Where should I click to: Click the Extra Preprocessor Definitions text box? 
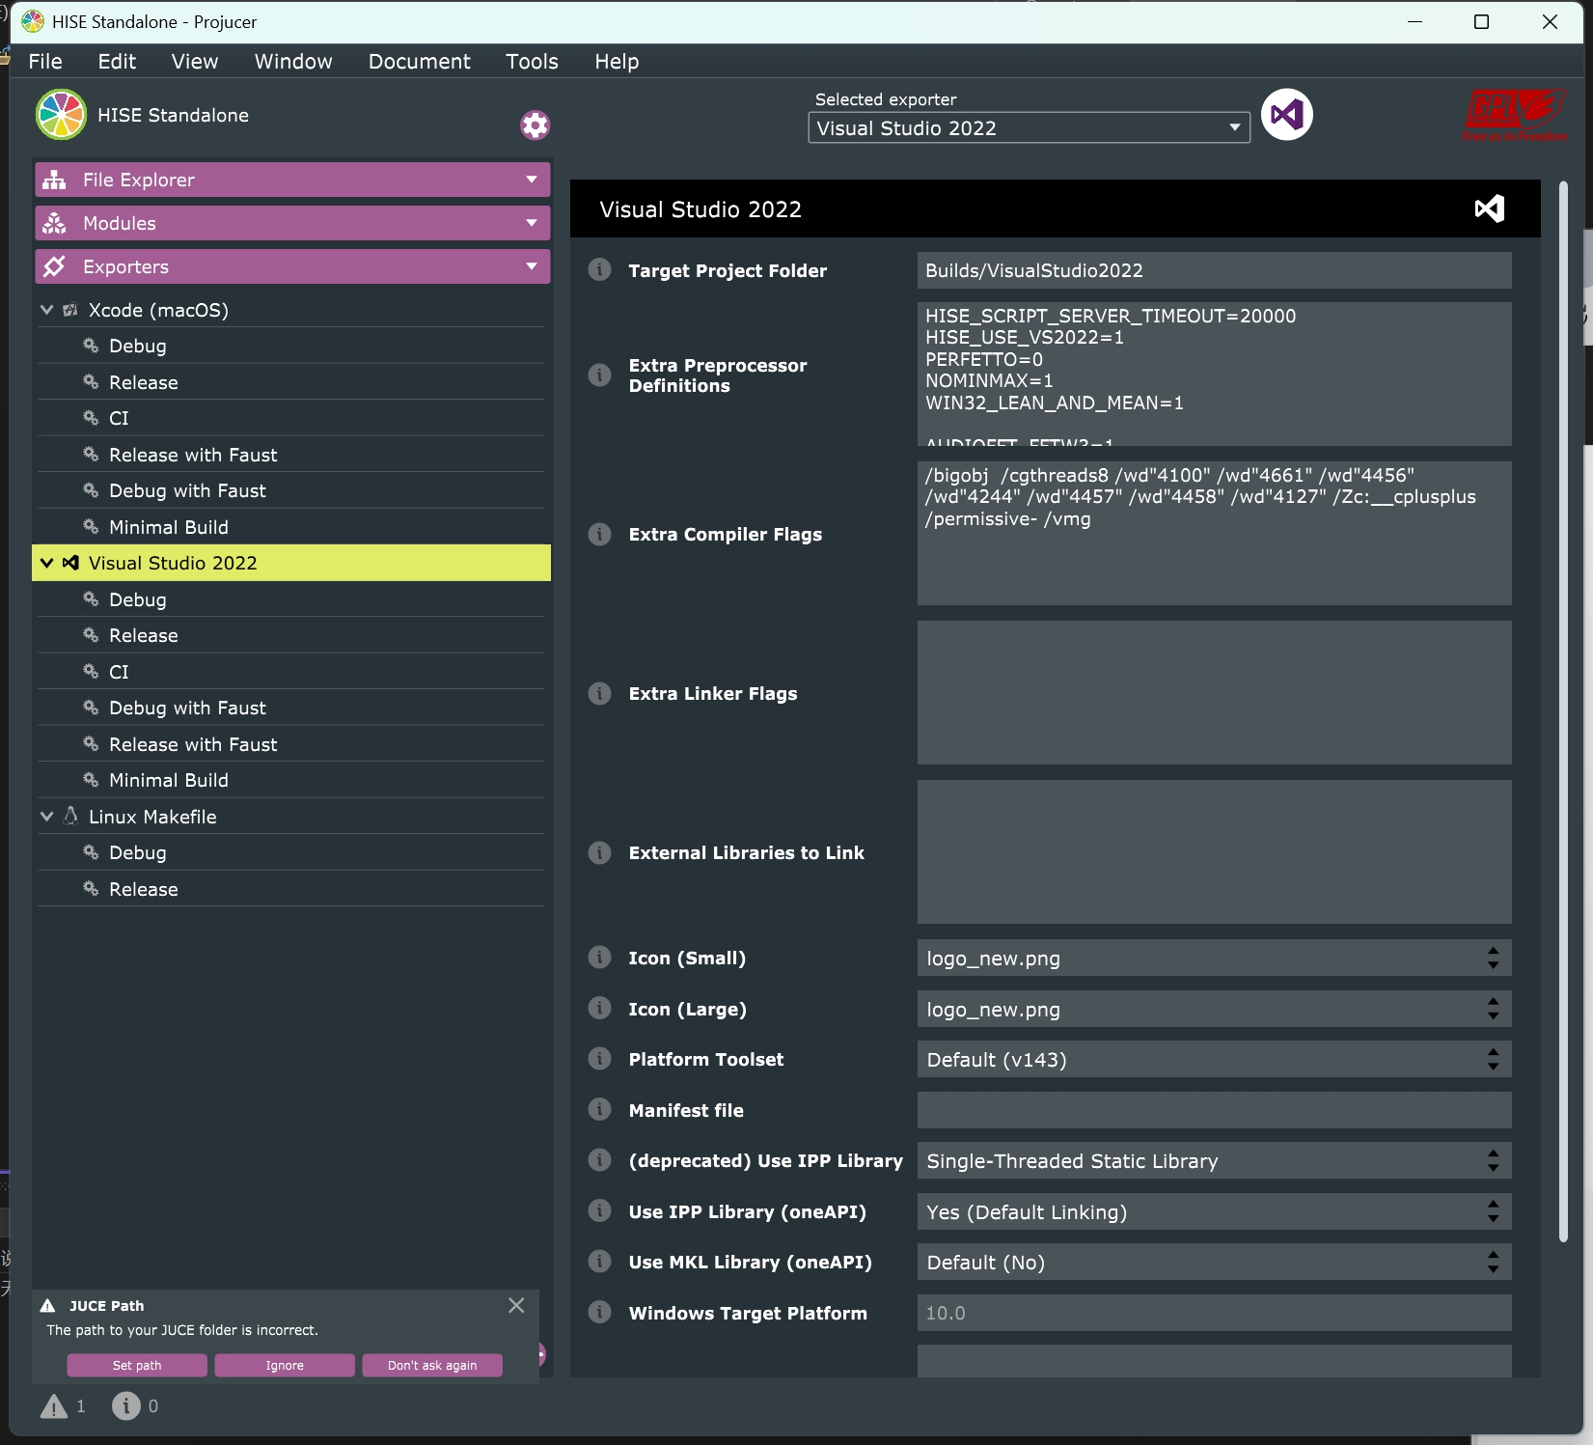coord(1214,374)
